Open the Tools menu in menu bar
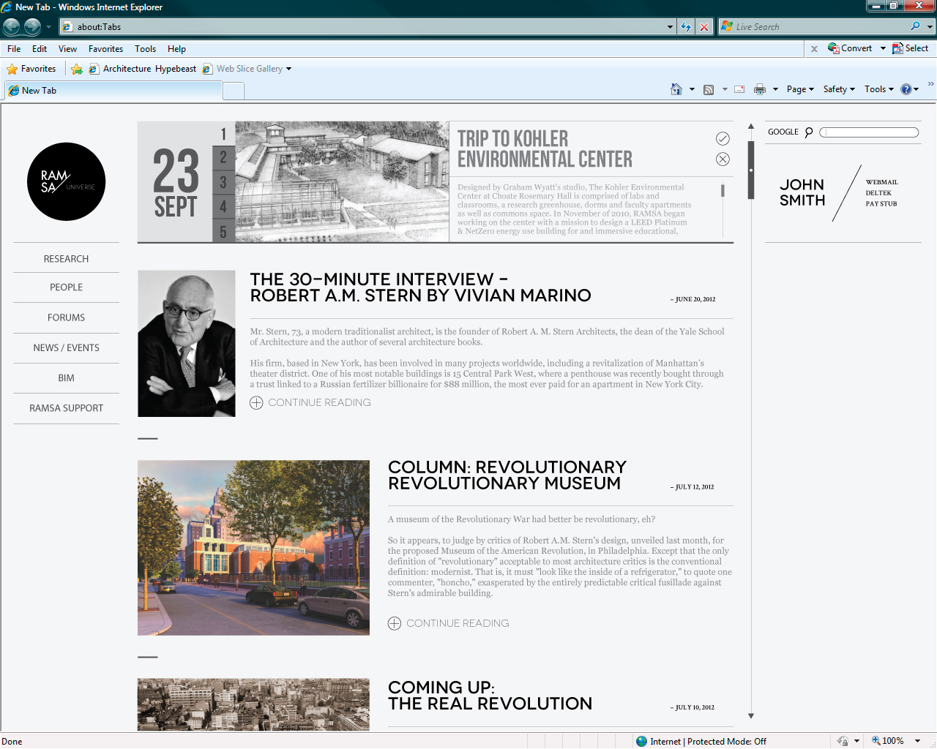Viewport: 937px width, 749px height. point(145,49)
